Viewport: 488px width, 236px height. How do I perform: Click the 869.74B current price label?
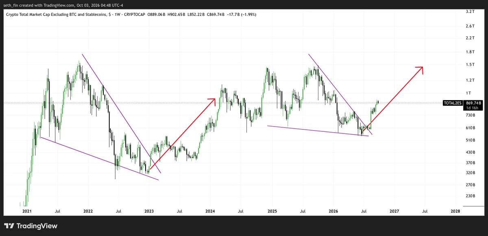point(473,103)
